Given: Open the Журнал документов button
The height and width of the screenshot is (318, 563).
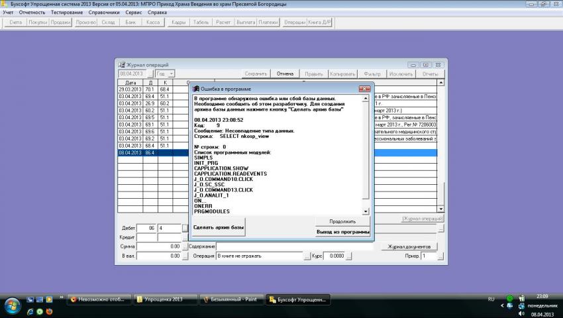Looking at the screenshot, I should [x=409, y=246].
